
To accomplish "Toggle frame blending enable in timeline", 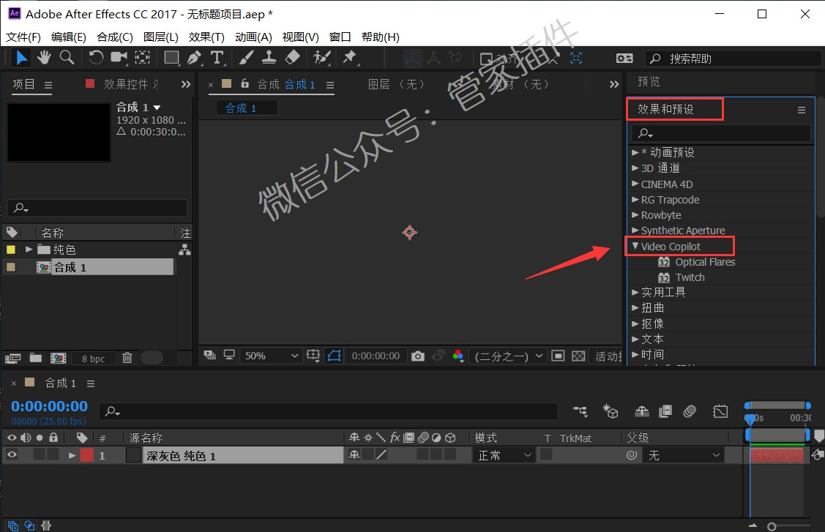I will pos(665,411).
